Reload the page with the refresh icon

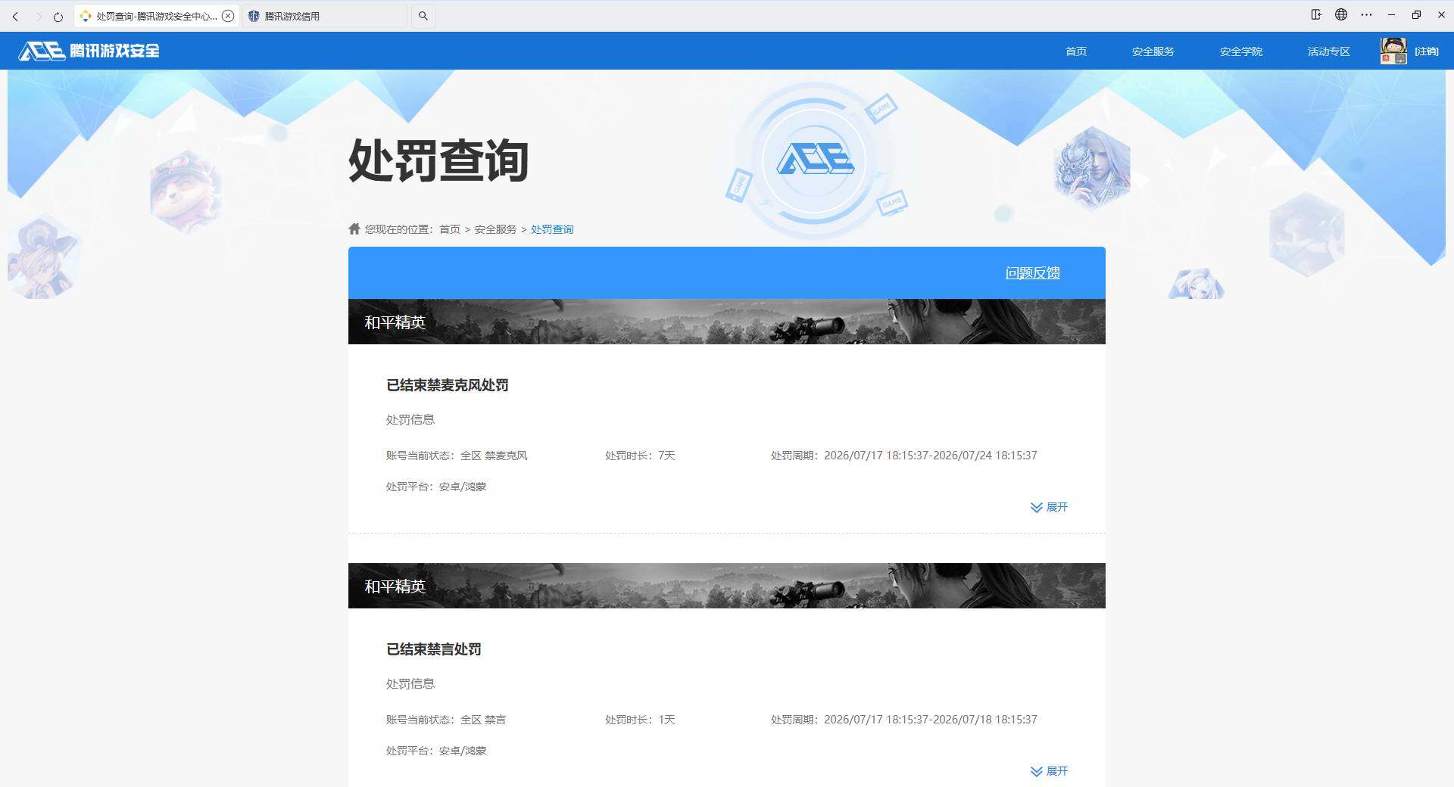tap(58, 16)
